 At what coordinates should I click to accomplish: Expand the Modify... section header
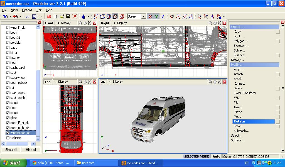(x=254, y=65)
